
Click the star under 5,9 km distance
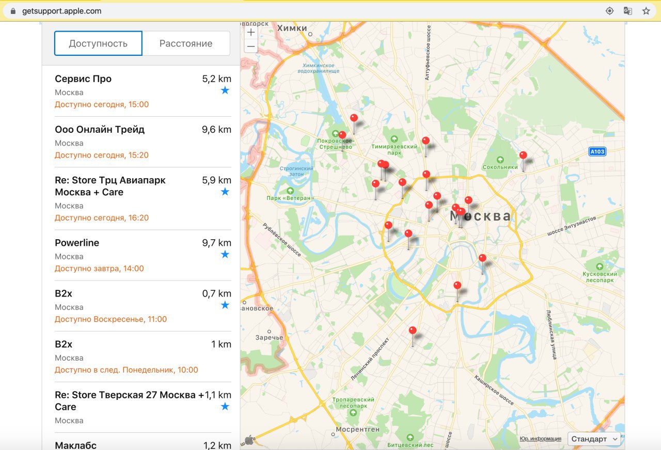225,192
